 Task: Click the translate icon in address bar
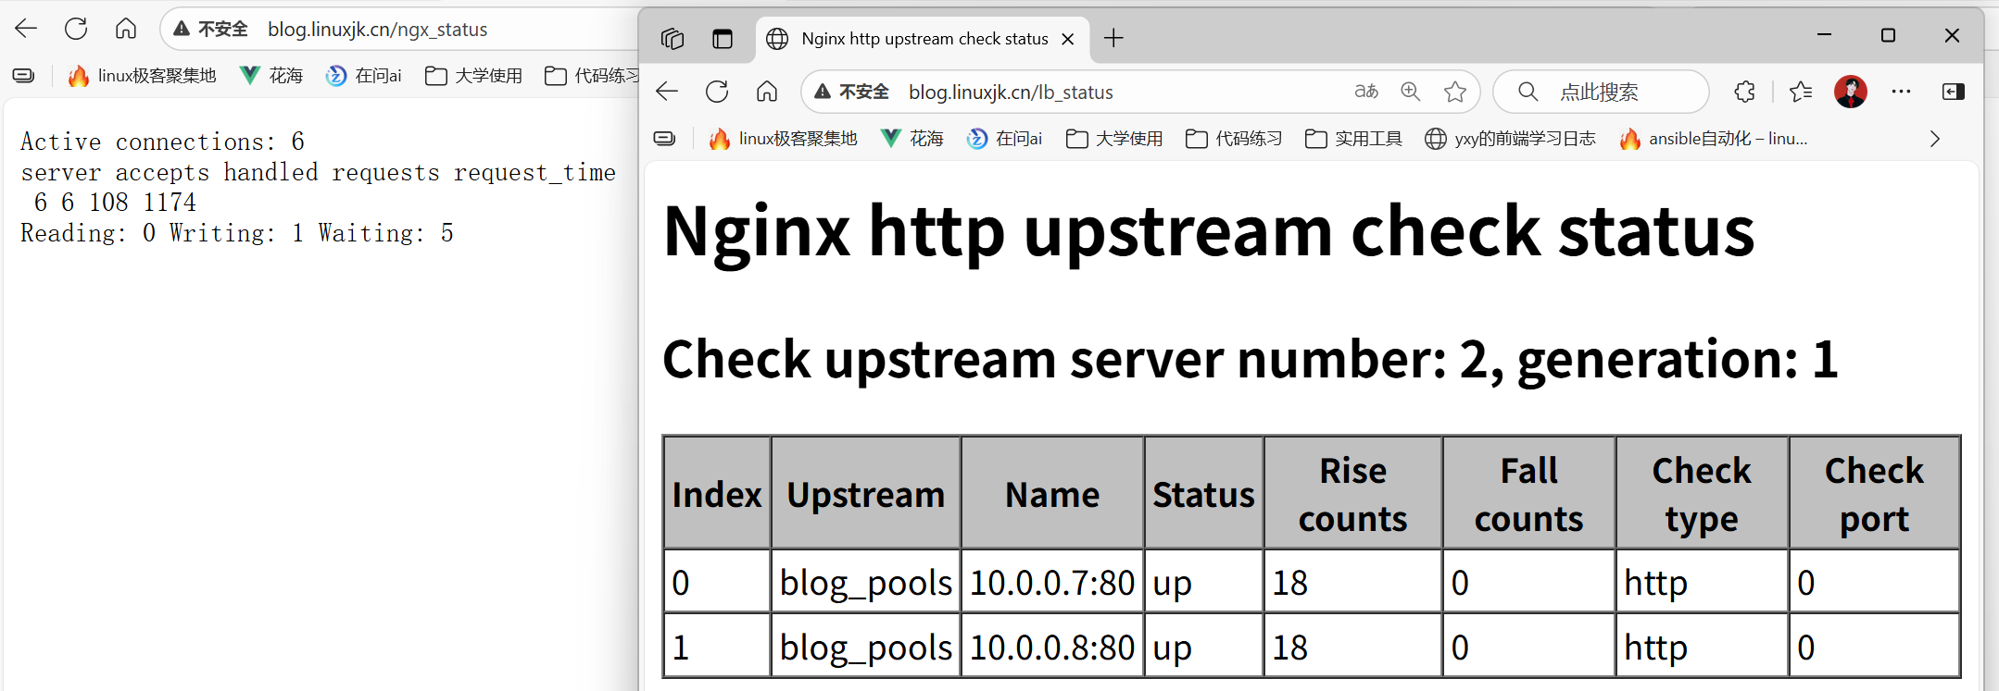point(1366,92)
